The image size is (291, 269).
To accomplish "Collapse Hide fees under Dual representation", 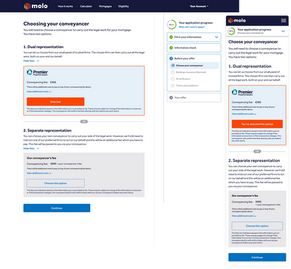I will [x=31, y=61].
